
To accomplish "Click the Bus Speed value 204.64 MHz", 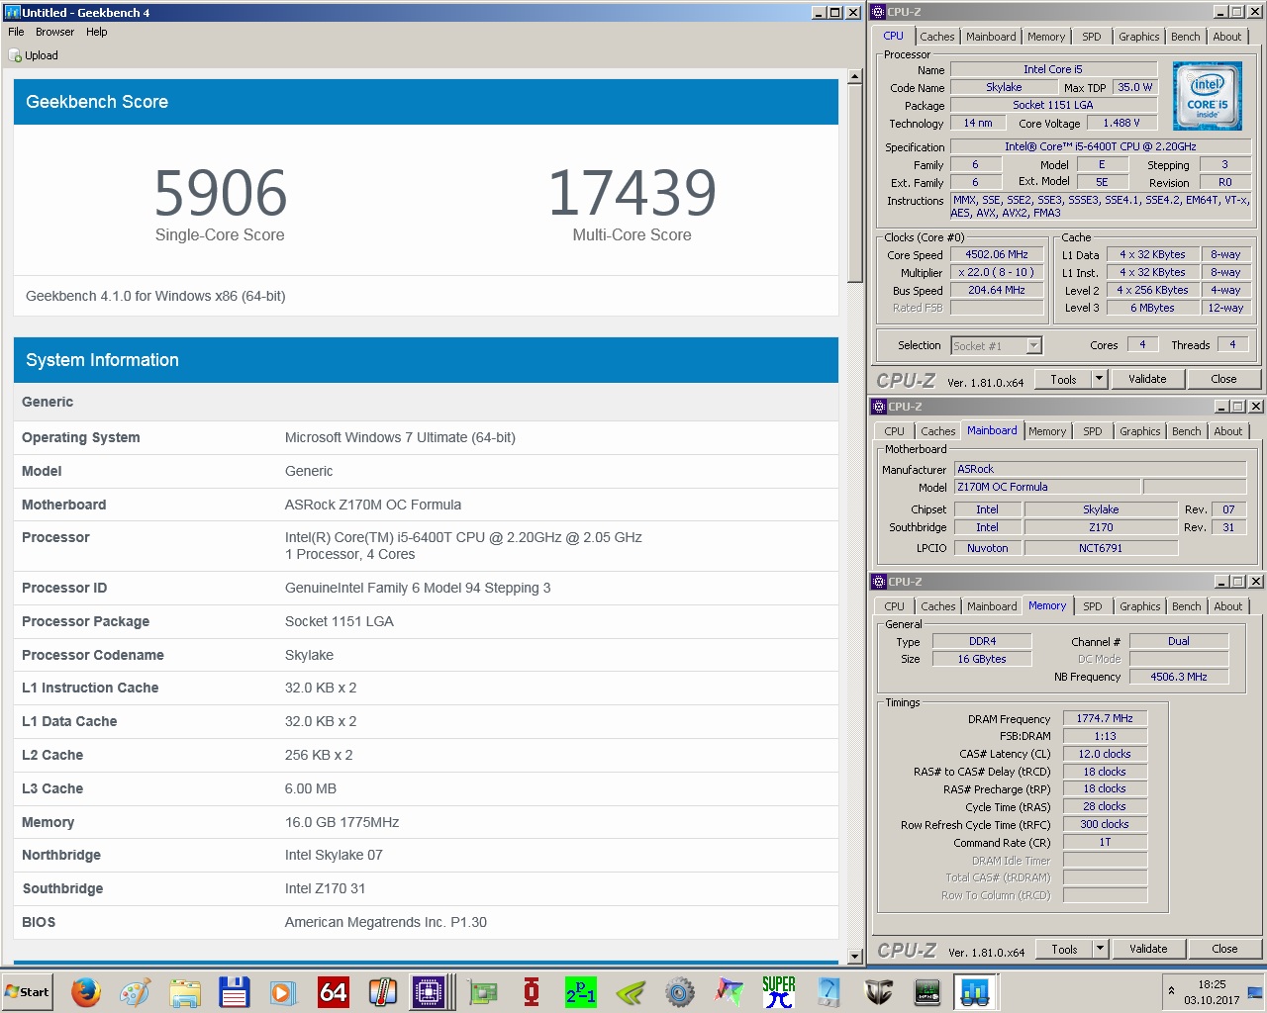I will (997, 290).
